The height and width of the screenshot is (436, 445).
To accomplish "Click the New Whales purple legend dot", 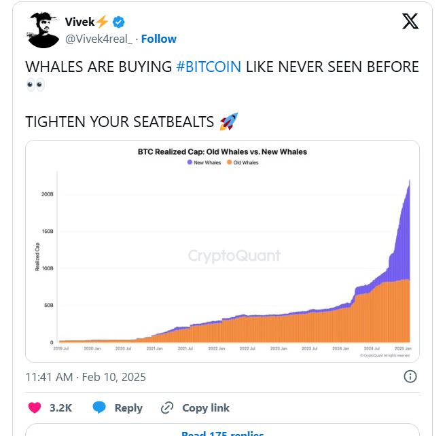I will (190, 162).
